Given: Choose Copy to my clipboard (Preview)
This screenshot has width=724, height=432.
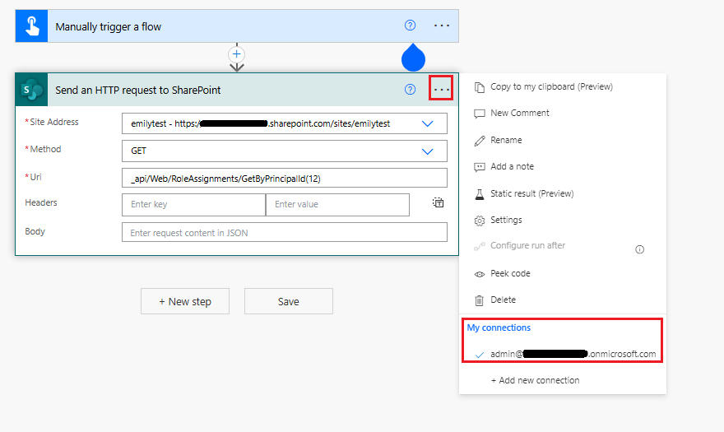Looking at the screenshot, I should click(x=551, y=87).
